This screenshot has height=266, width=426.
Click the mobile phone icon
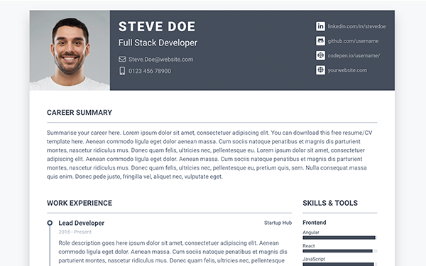pyautogui.click(x=122, y=71)
